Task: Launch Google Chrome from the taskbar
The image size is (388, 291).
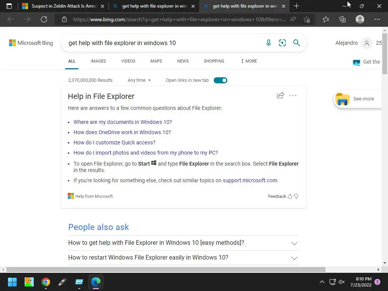Action: (46, 282)
